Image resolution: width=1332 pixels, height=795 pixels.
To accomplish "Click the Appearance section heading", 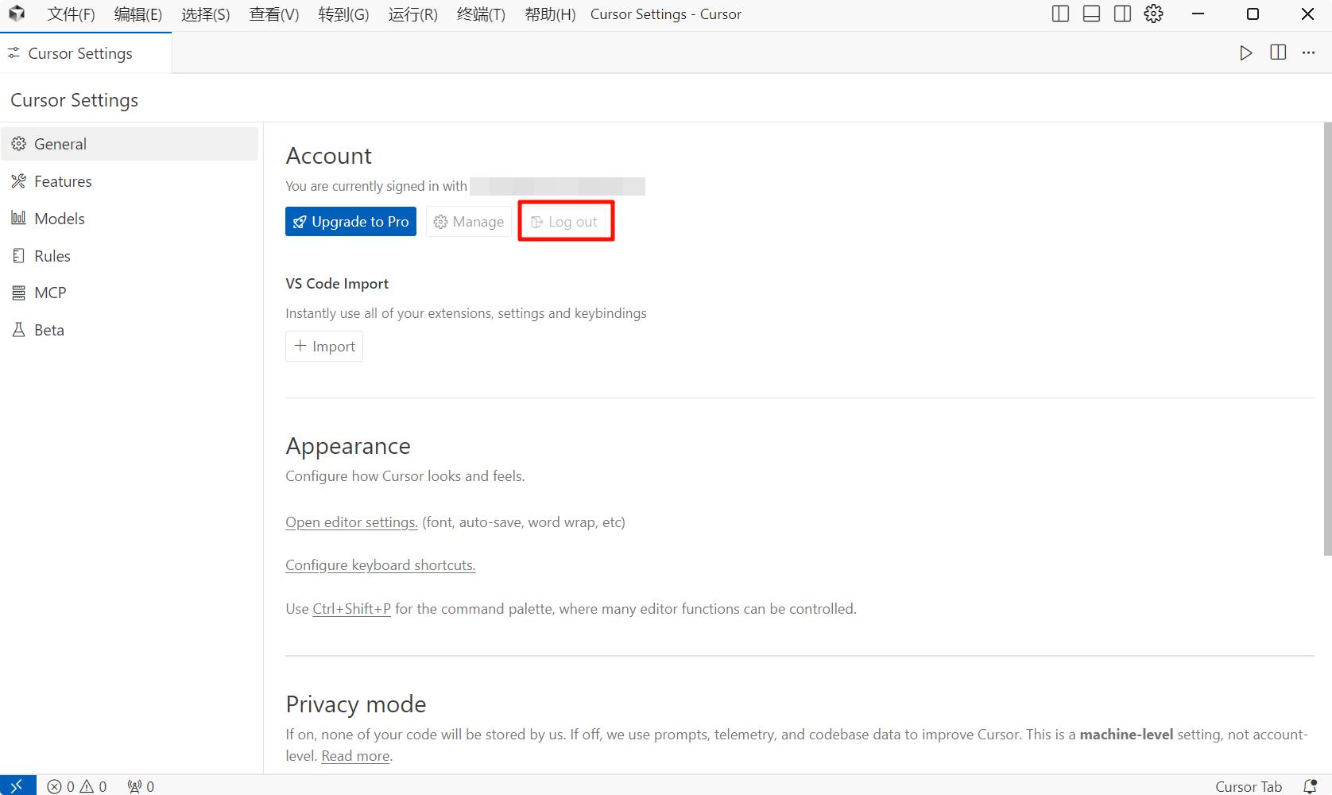I will pyautogui.click(x=348, y=446).
